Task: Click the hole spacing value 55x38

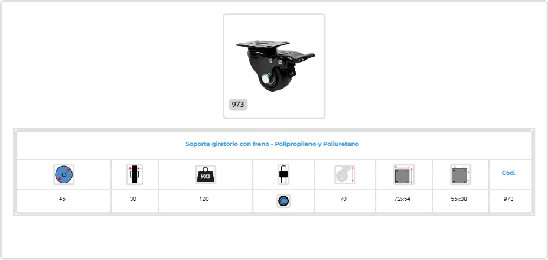Action: (x=459, y=199)
